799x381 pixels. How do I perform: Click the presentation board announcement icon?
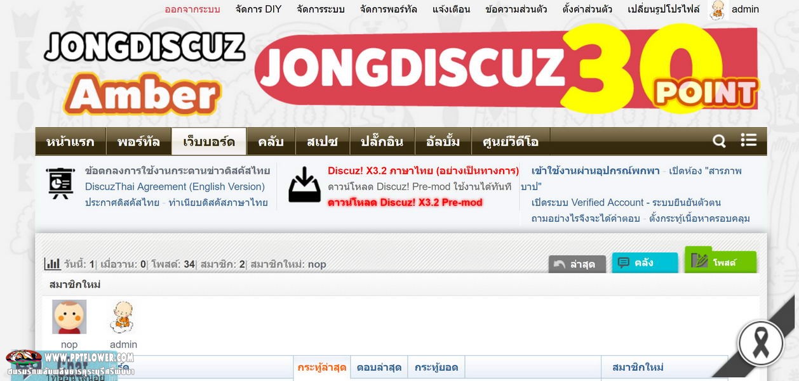click(60, 184)
